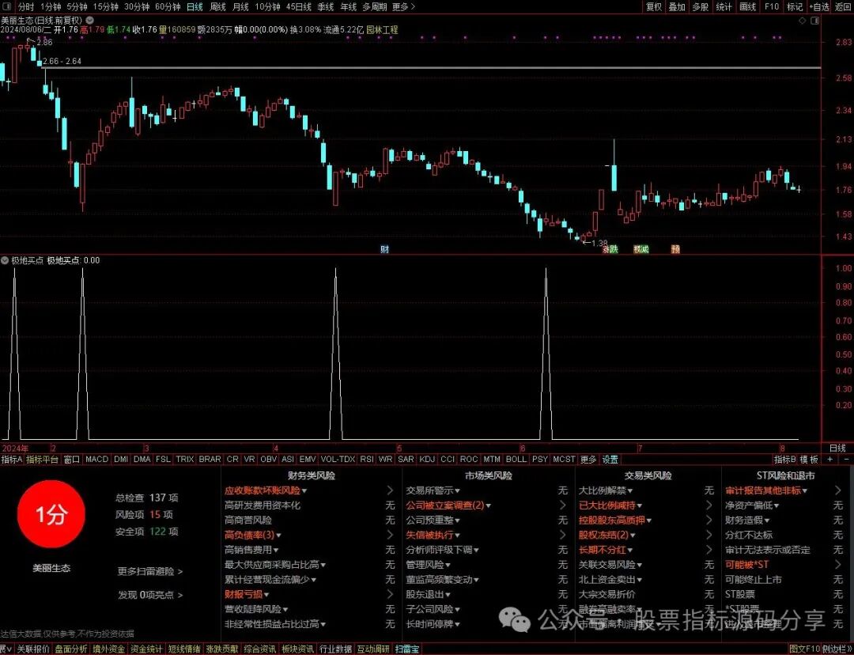Image resolution: width=854 pixels, height=655 pixels.
Task: Click the 统计 statistics toolbar button
Action: click(724, 6)
